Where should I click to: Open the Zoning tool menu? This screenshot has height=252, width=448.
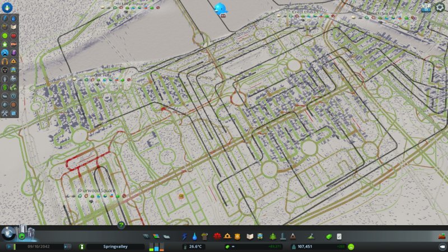coord(156,236)
